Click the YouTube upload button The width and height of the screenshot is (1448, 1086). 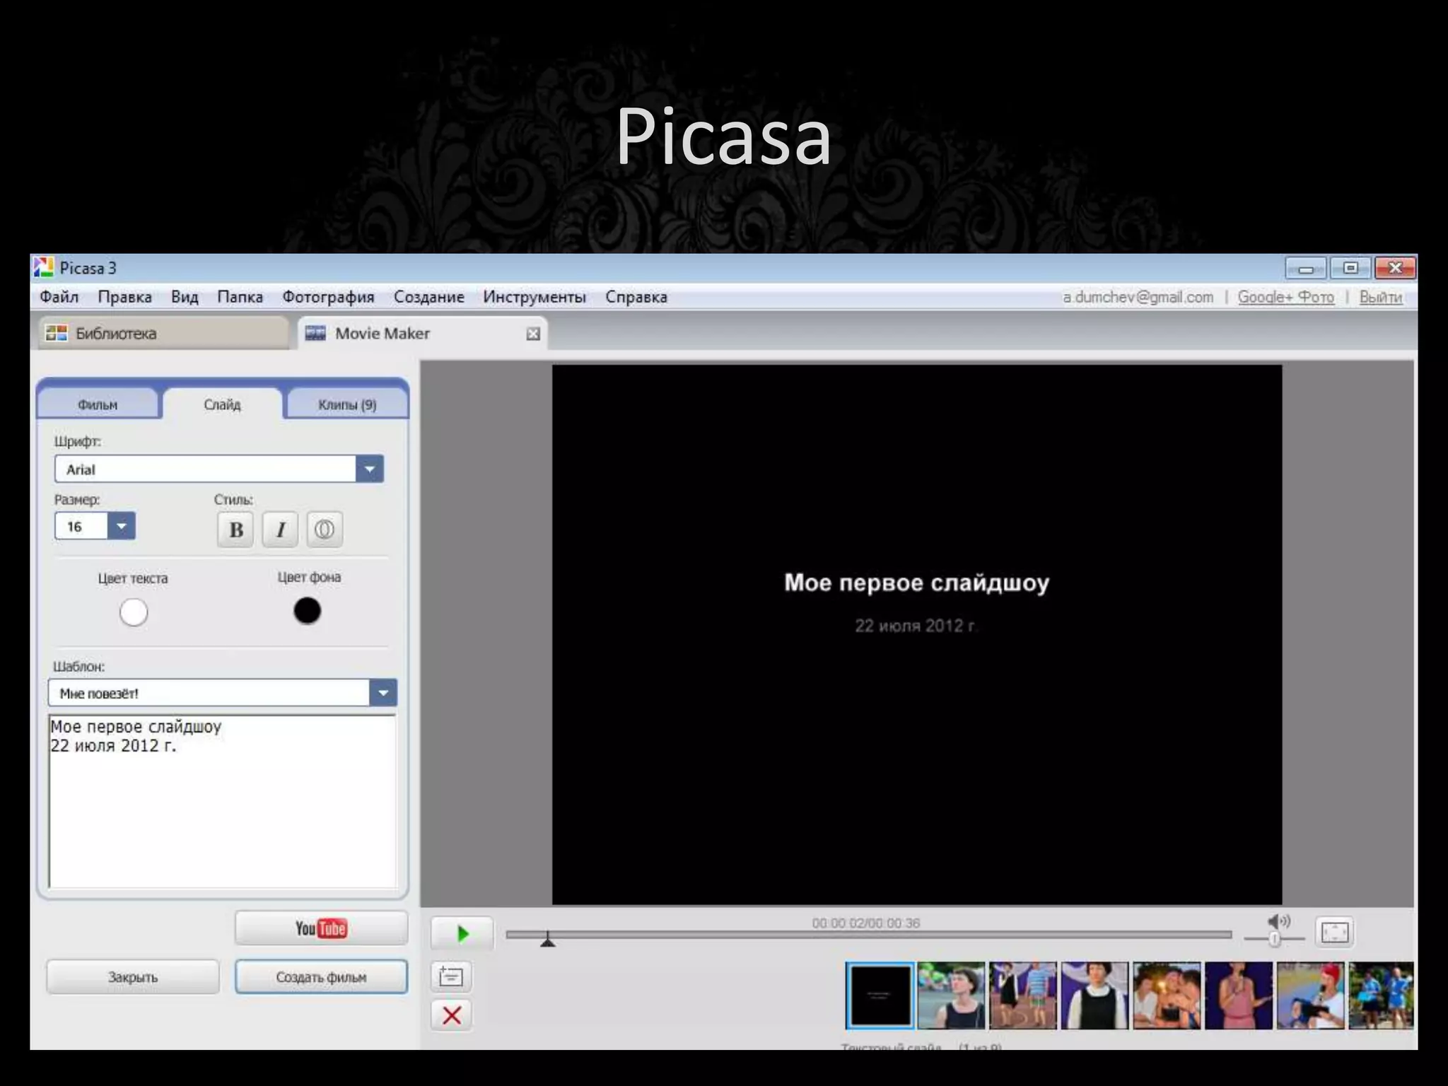coord(321,928)
